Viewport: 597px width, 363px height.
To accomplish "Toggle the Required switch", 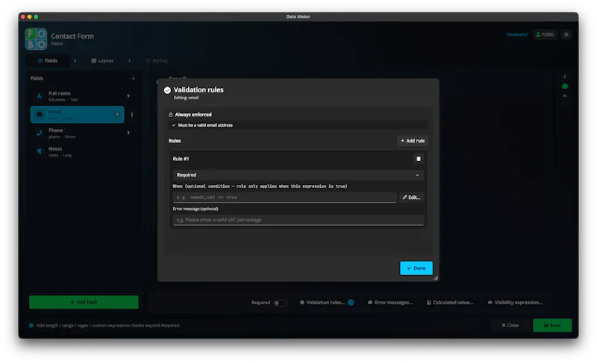I will 279,303.
